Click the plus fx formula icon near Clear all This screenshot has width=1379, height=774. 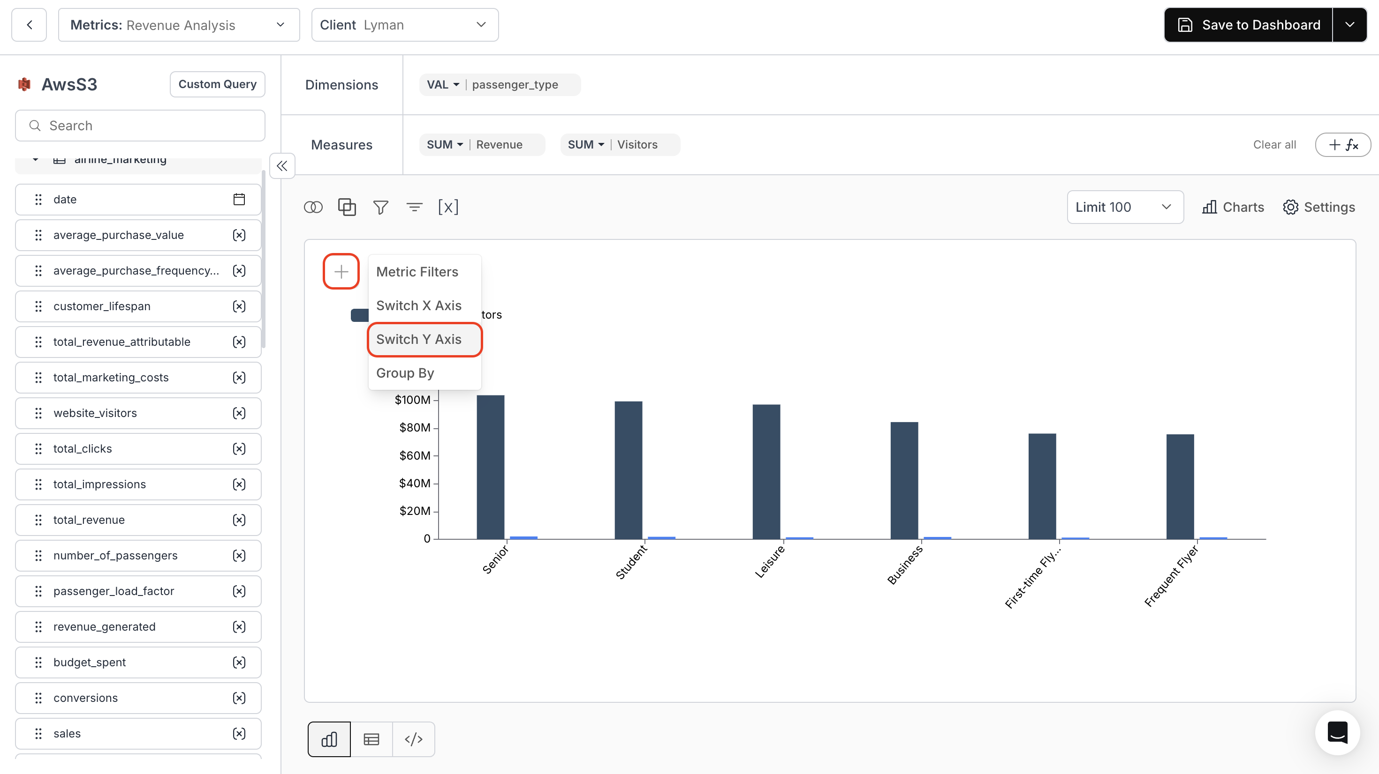[1343, 144]
